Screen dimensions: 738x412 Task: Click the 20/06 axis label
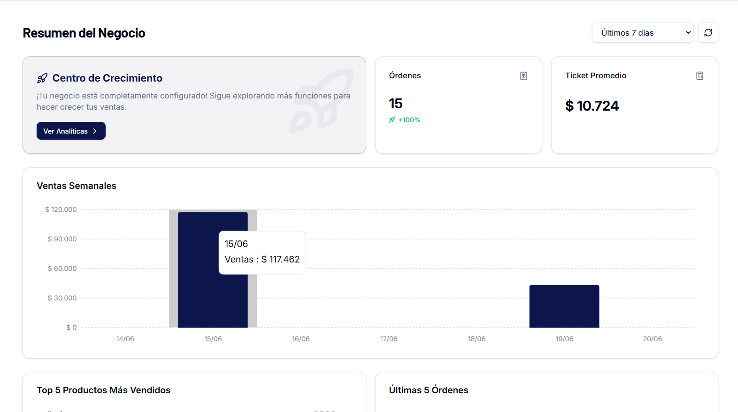[652, 339]
